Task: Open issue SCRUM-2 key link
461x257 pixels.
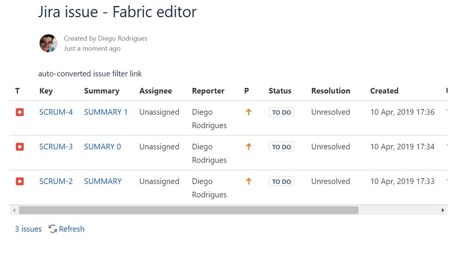Action: click(56, 181)
